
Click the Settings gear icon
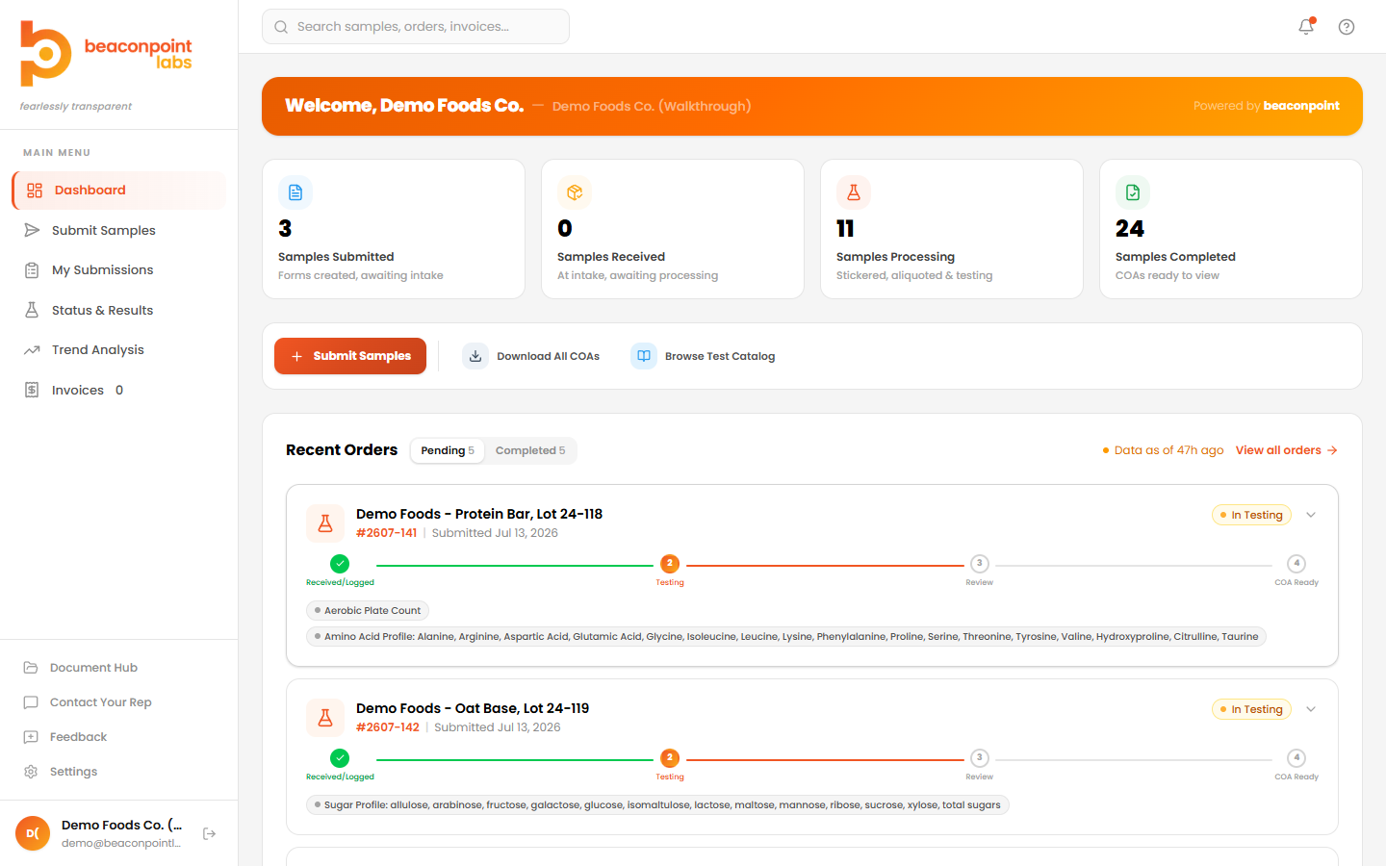pyautogui.click(x=31, y=772)
